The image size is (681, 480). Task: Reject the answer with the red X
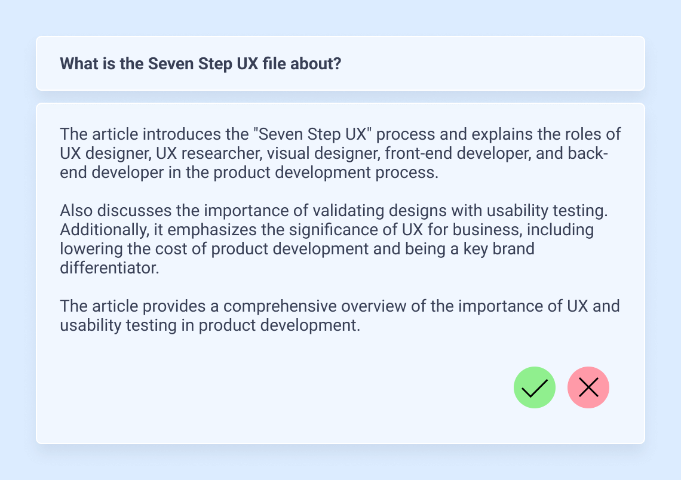tap(588, 387)
